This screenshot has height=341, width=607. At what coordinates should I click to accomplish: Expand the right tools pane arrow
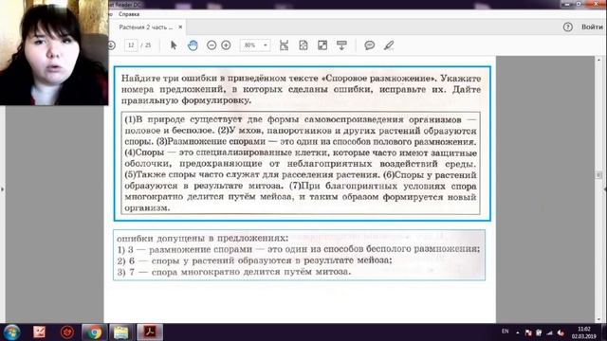pyautogui.click(x=605, y=189)
